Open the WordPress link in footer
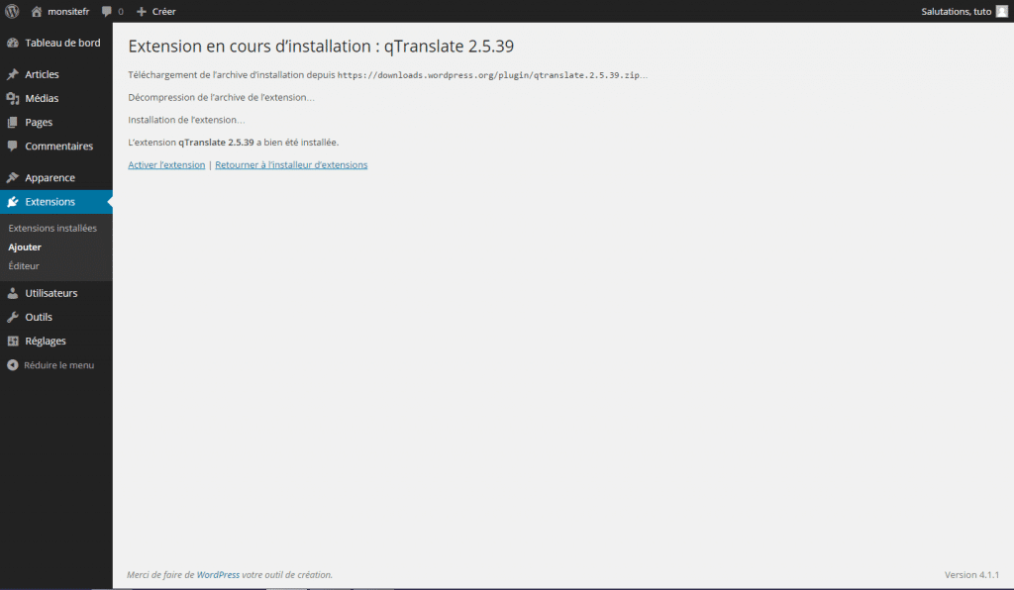 pyautogui.click(x=218, y=575)
